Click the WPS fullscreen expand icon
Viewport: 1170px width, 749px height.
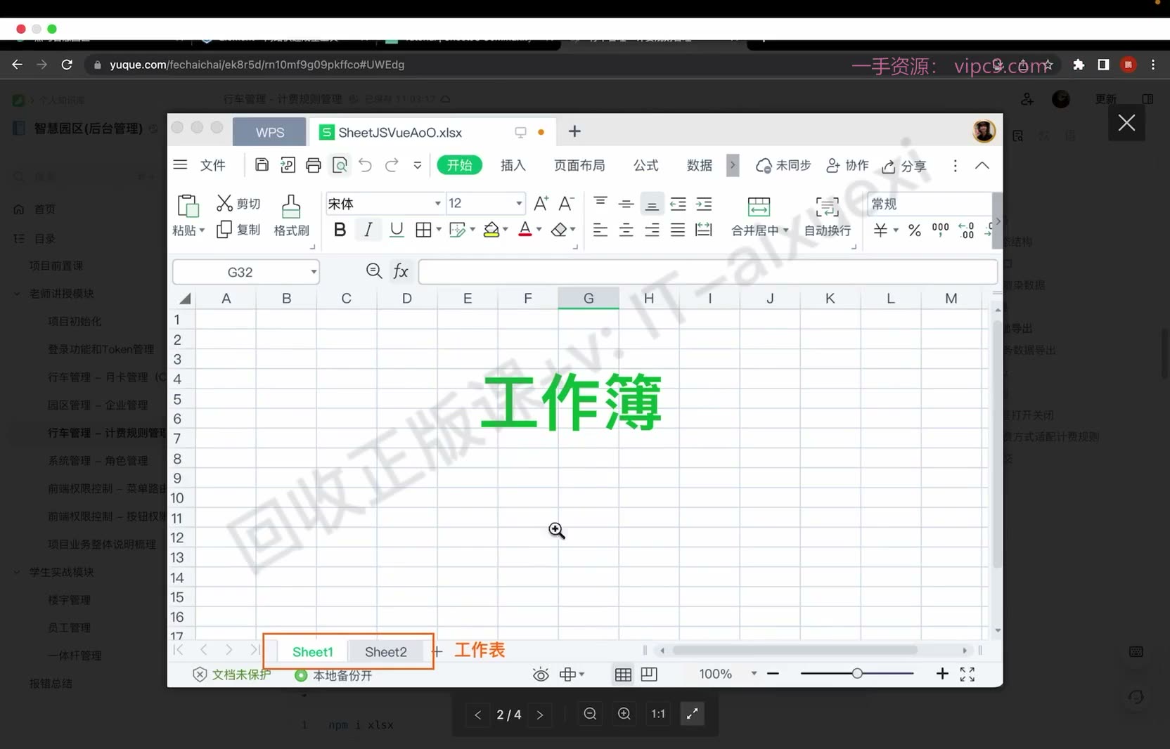(x=967, y=675)
